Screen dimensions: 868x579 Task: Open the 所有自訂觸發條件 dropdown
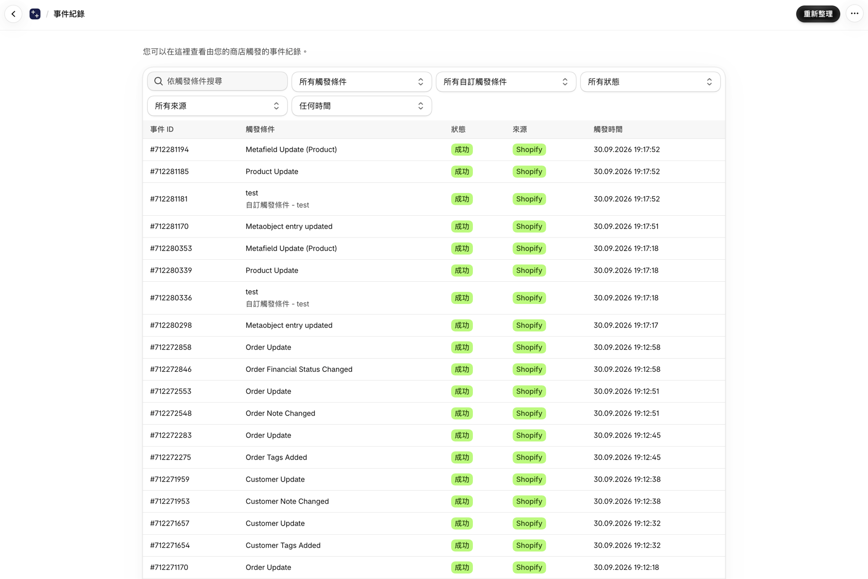pos(506,82)
